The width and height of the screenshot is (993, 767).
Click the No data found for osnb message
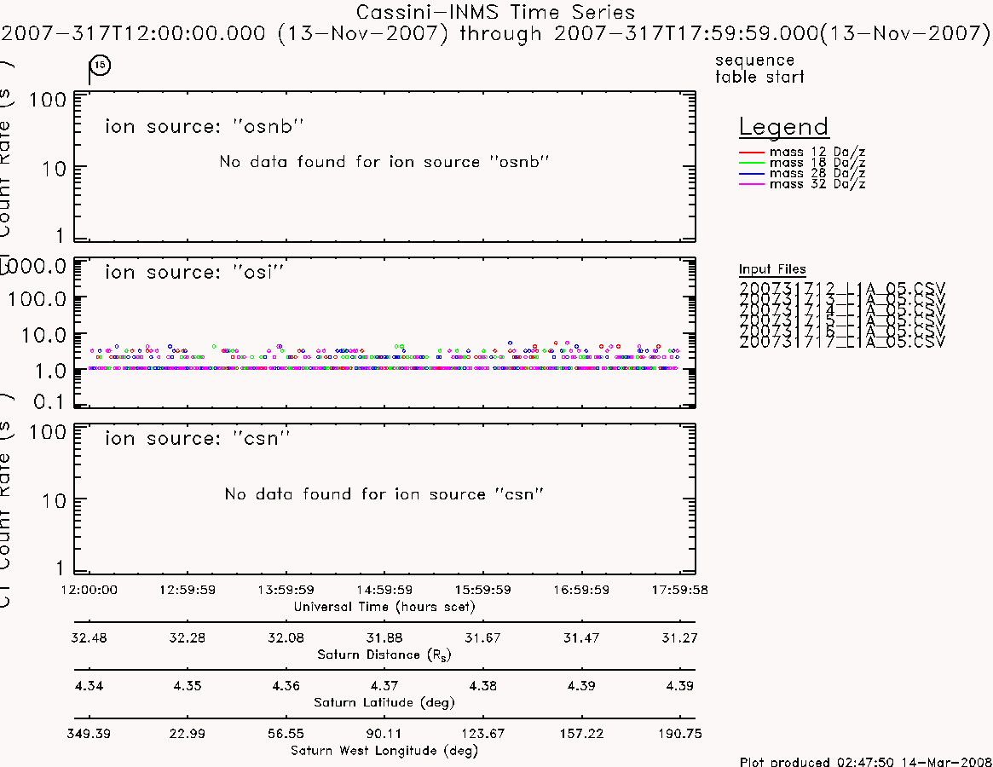[x=384, y=162]
